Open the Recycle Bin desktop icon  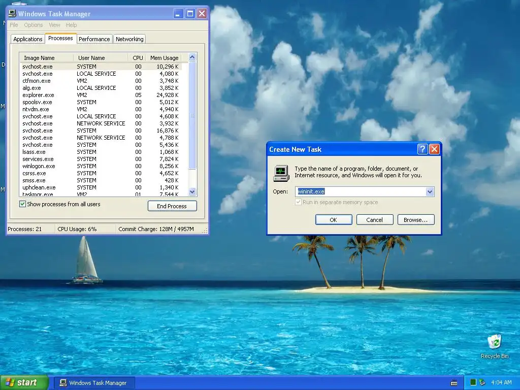(x=495, y=346)
